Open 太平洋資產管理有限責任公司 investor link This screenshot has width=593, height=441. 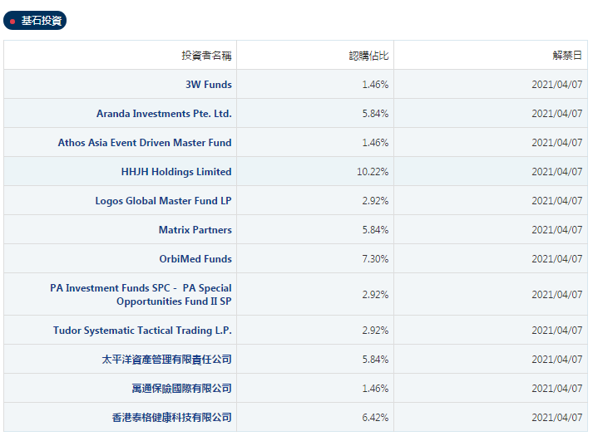tap(167, 359)
